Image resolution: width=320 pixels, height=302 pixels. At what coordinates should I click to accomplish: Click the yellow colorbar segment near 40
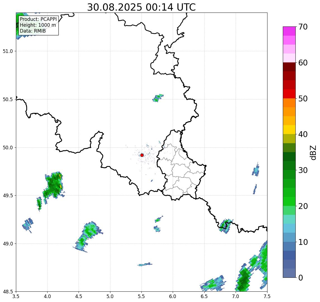pos(289,130)
